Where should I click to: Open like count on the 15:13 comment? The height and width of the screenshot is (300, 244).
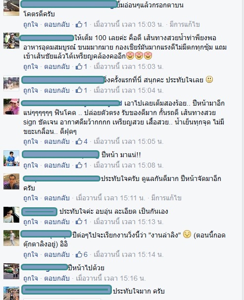point(82,222)
